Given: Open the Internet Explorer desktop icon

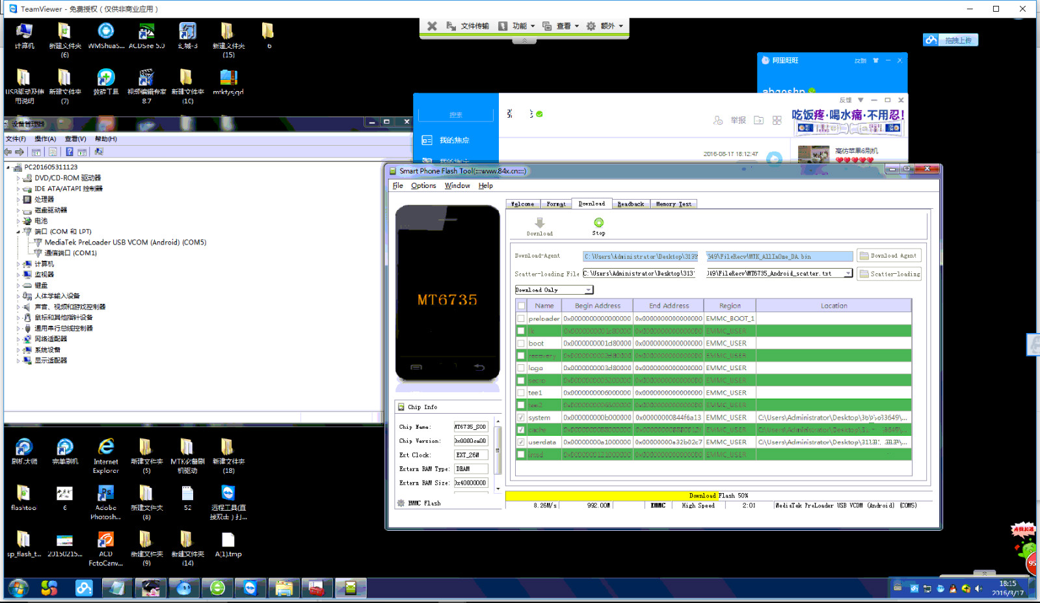Looking at the screenshot, I should pyautogui.click(x=105, y=455).
